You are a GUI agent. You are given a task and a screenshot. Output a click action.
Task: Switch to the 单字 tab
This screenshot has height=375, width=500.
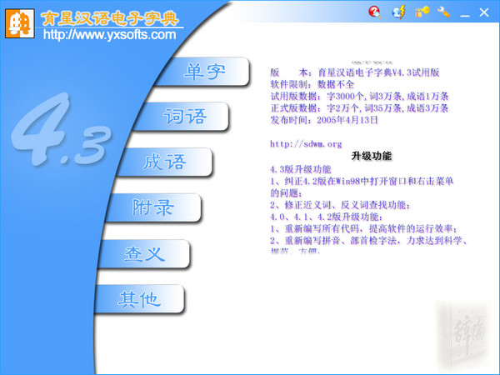click(205, 72)
